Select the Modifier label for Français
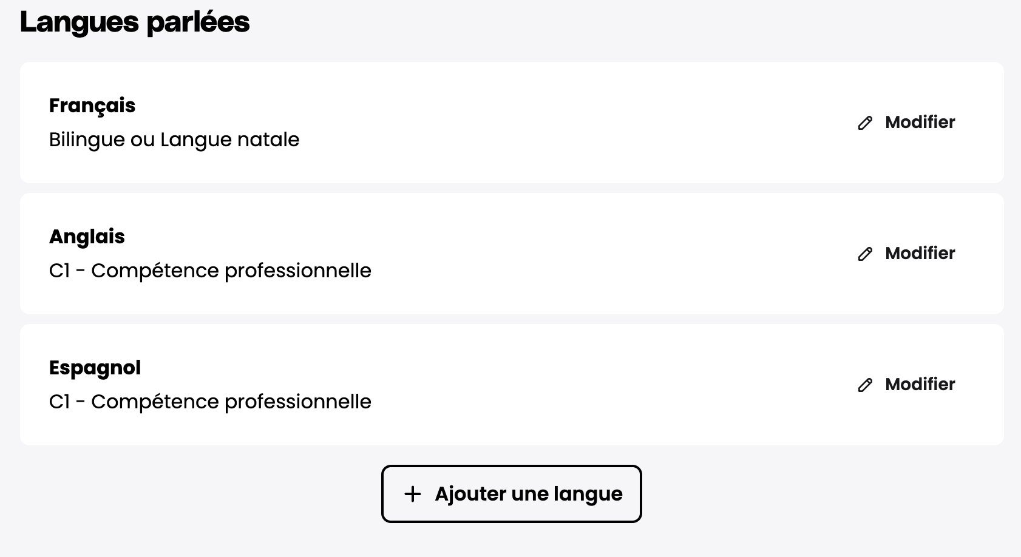 920,122
